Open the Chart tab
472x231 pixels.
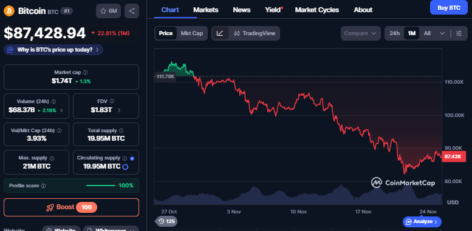170,10
